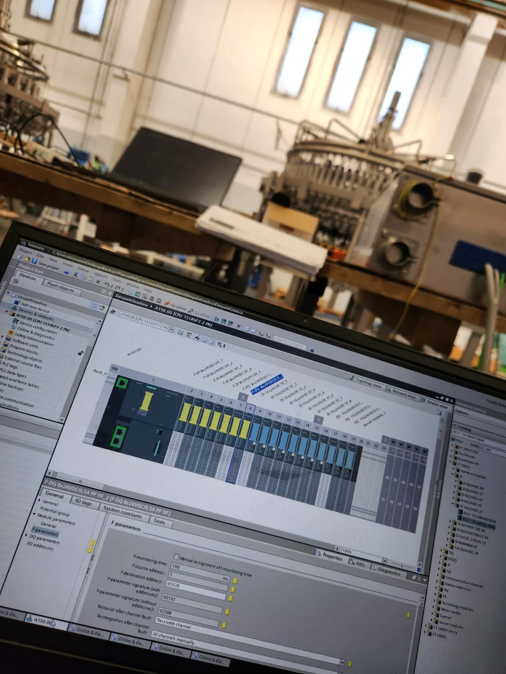Enable Manual assignment of F-monitoring time
Screen dimensions: 506x674
coord(176,558)
